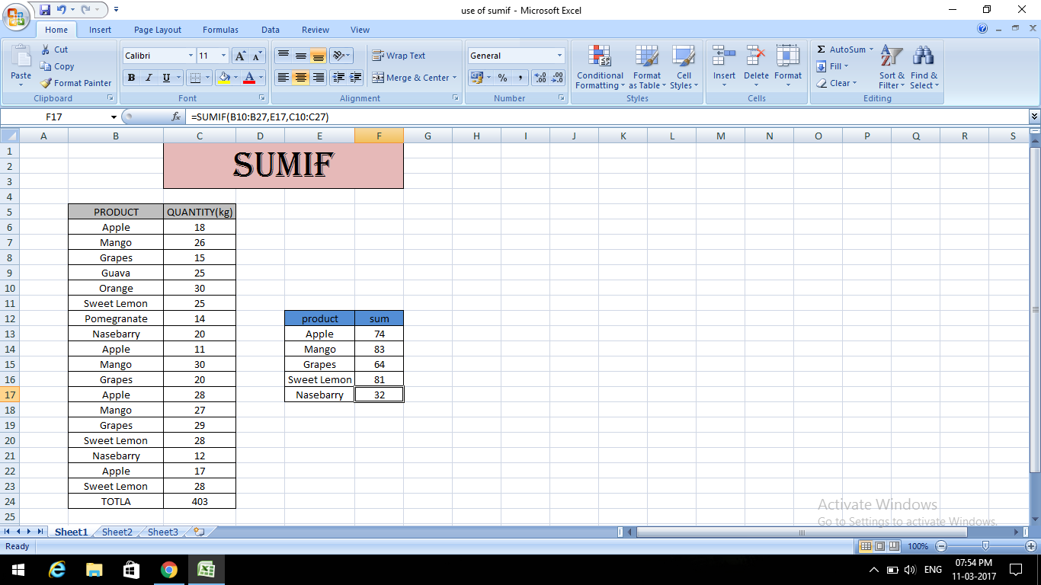This screenshot has width=1041, height=585.
Task: Open Sheet2 worksheet tab
Action: (116, 532)
